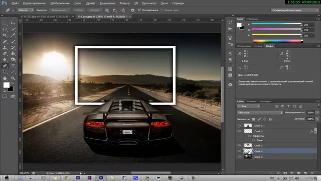The width and height of the screenshot is (321, 181).
Task: Select the Crop tool
Action: (x=5, y=35)
